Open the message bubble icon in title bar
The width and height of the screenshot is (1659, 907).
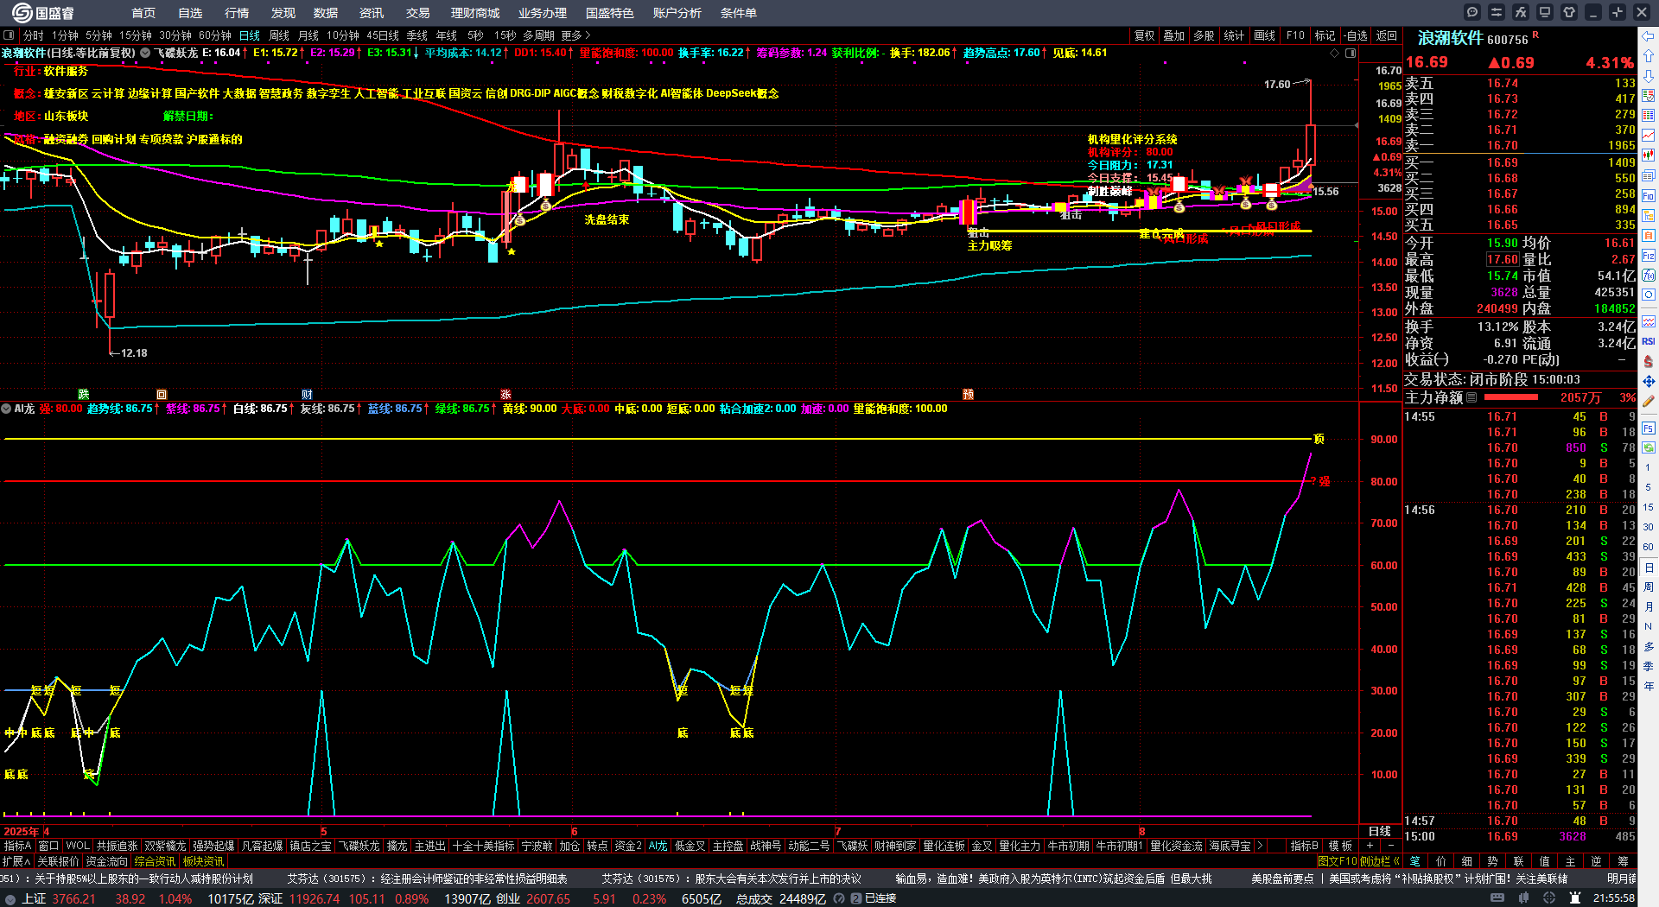(x=1472, y=12)
